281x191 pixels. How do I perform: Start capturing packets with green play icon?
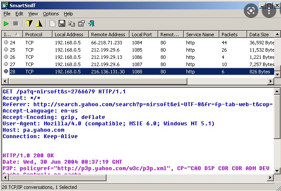pos(6,23)
